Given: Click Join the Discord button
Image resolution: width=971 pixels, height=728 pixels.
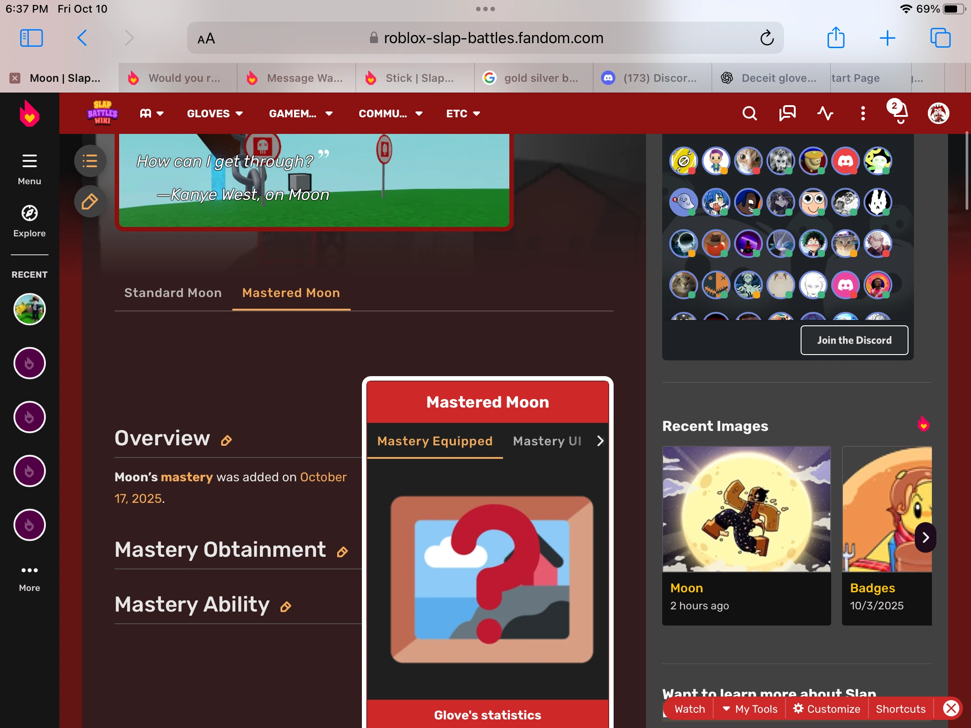Looking at the screenshot, I should point(854,340).
